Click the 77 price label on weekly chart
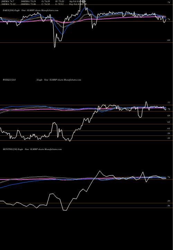The height and width of the screenshot is (250, 173). click(x=169, y=103)
